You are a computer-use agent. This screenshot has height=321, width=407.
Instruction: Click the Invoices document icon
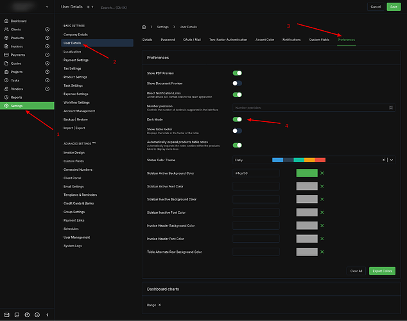coord(6,46)
